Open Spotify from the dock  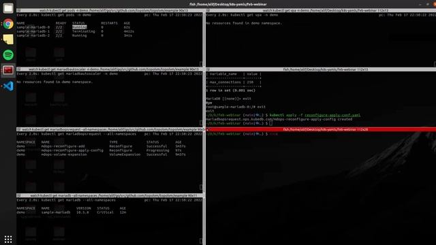coord(7,55)
